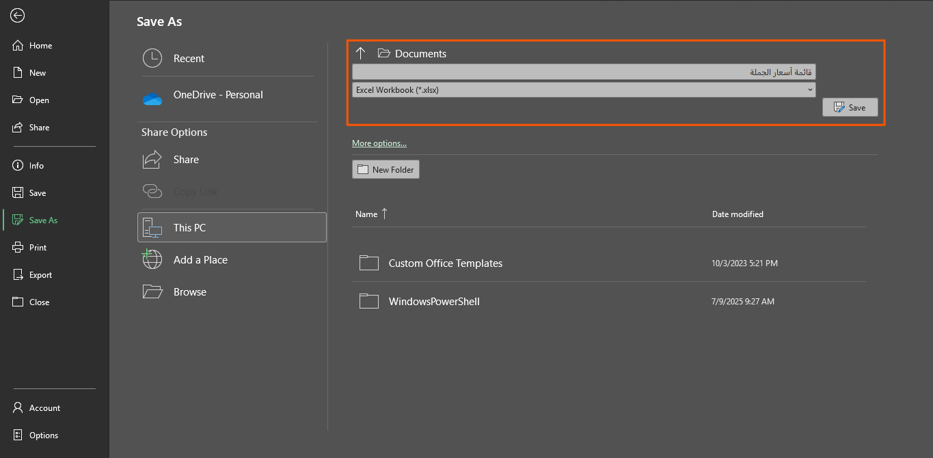The width and height of the screenshot is (933, 458).
Task: Create a New Folder
Action: (386, 170)
